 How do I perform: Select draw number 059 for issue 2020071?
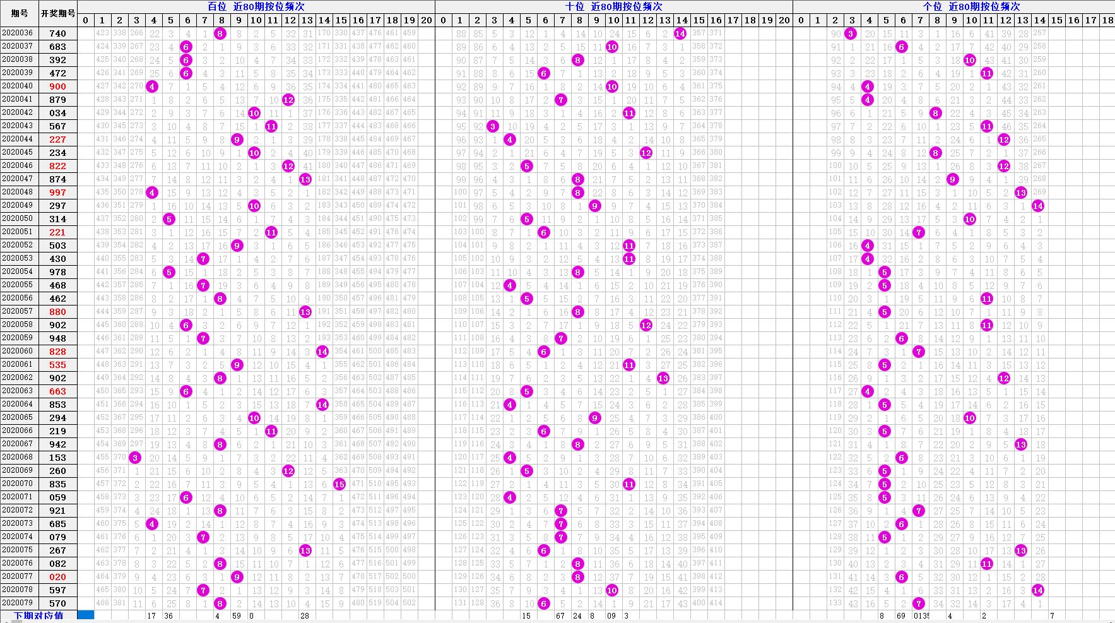(x=58, y=497)
